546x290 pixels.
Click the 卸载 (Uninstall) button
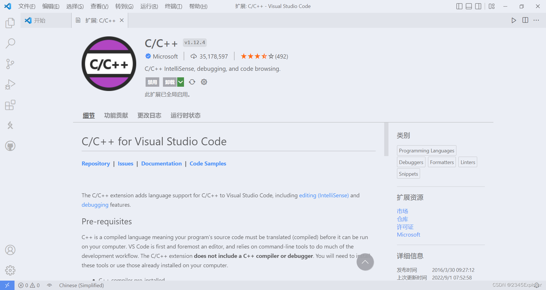coord(170,82)
